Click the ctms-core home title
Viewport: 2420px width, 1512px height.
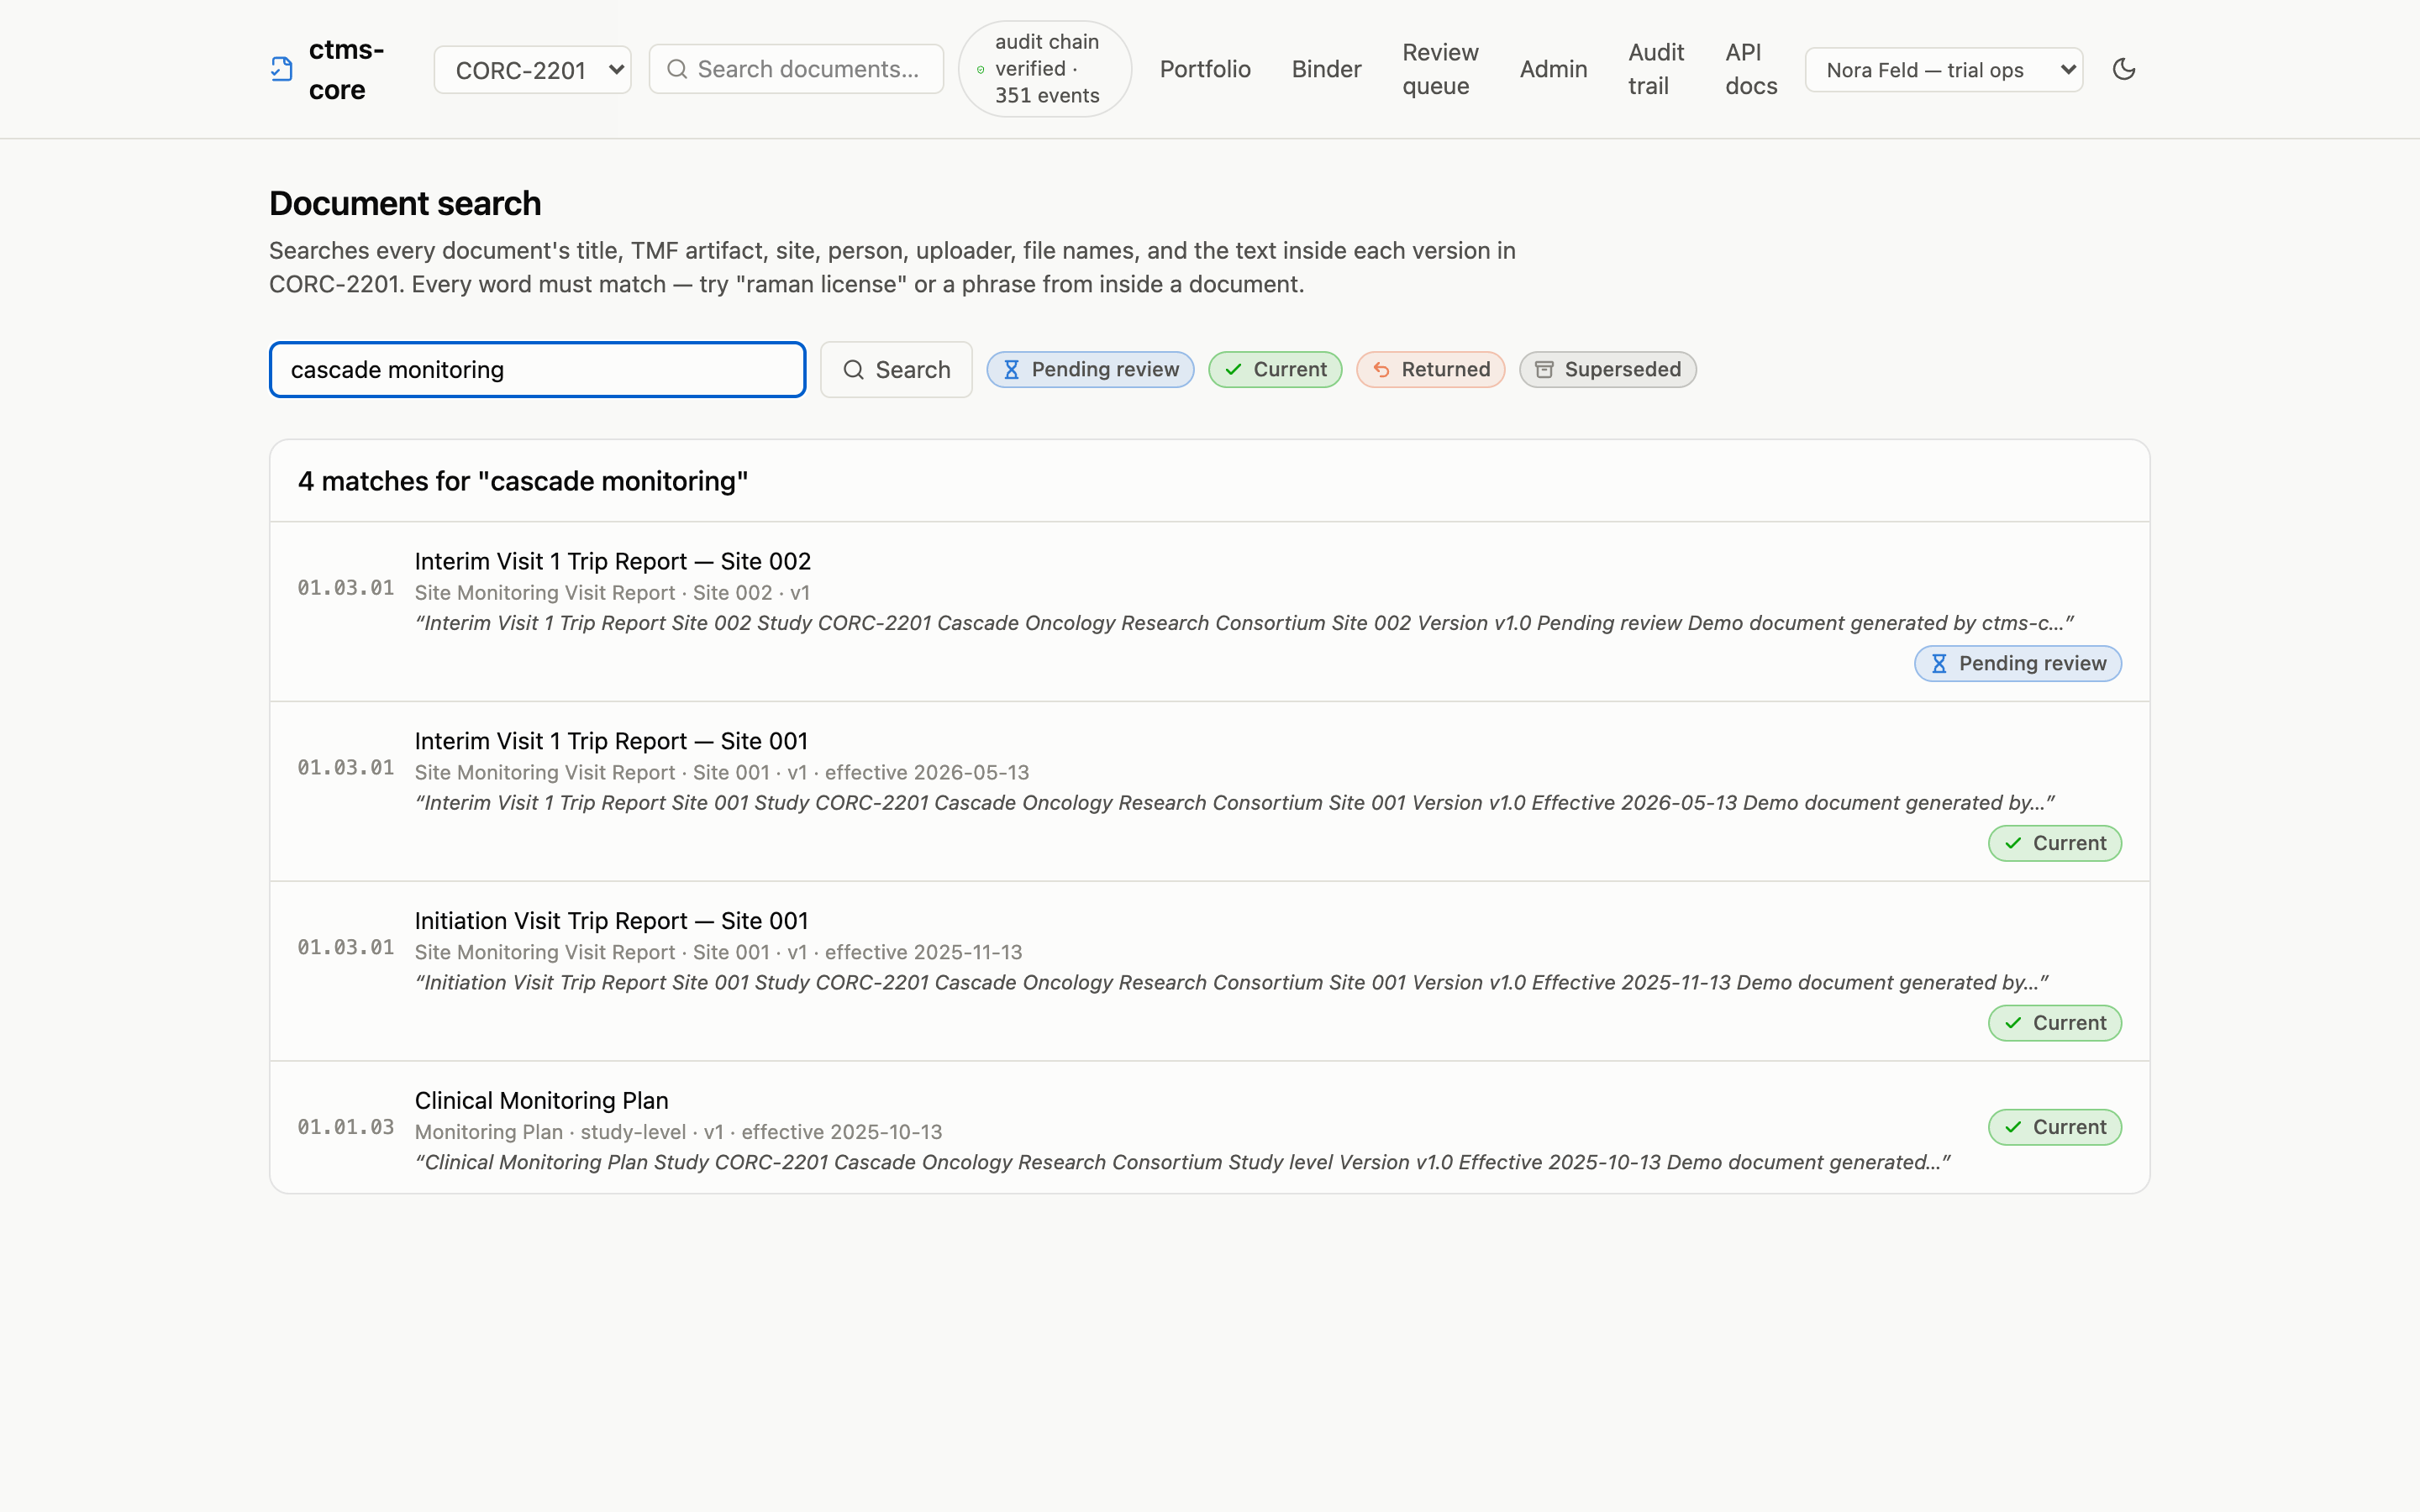(346, 69)
